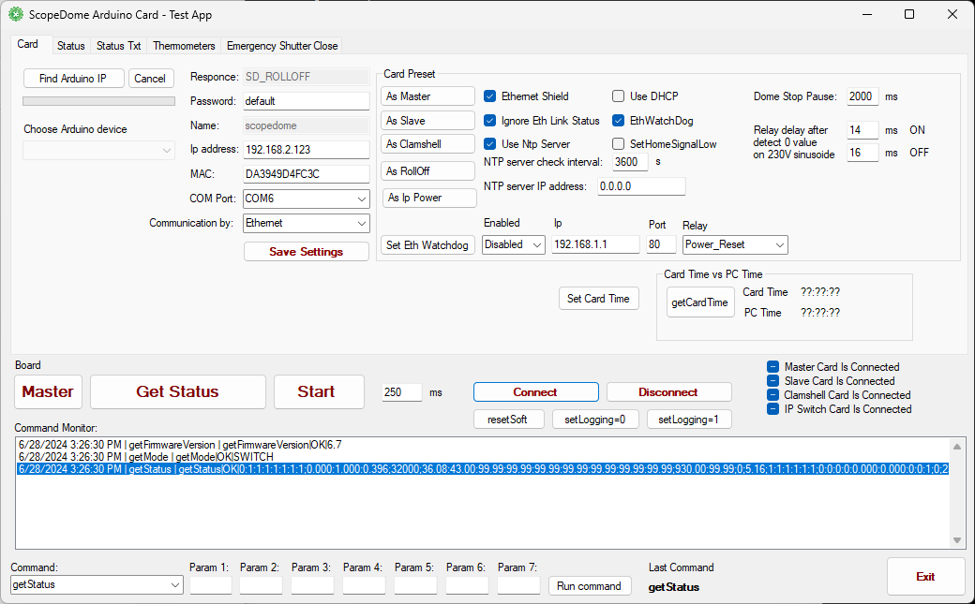975x604 pixels.
Task: Switch to the Status Txt tab
Action: (x=119, y=46)
